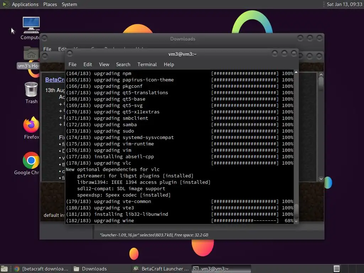The image size is (364, 273).
Task: Click the terminal scrollbar up arrow
Action: 296,73
